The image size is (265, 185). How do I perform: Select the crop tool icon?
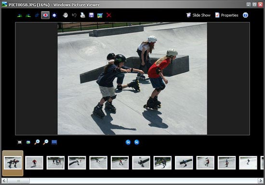[x=37, y=15]
